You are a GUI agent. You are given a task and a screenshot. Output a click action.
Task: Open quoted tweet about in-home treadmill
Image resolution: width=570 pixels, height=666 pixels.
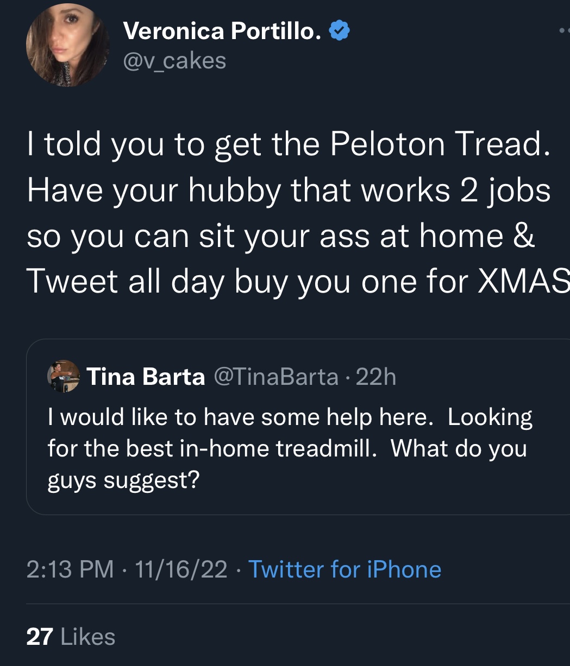click(298, 427)
